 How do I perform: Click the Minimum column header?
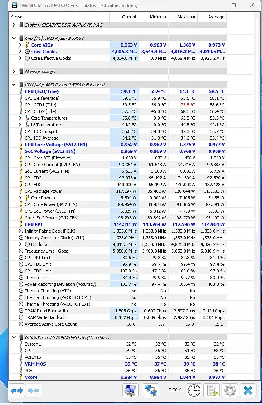154,17
